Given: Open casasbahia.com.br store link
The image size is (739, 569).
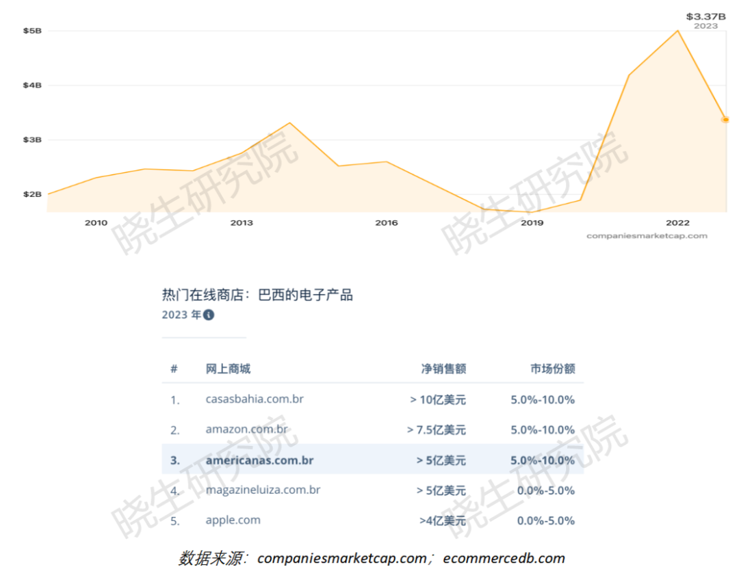Looking at the screenshot, I should coord(255,399).
